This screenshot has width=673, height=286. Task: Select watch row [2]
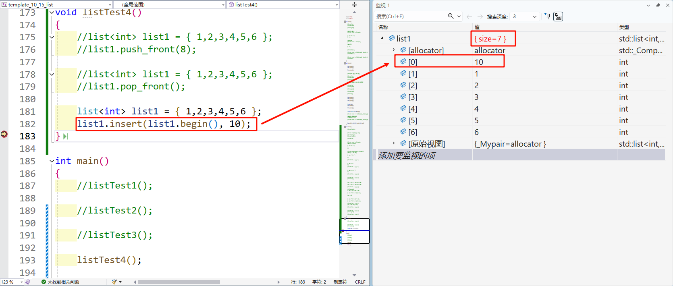pos(520,85)
